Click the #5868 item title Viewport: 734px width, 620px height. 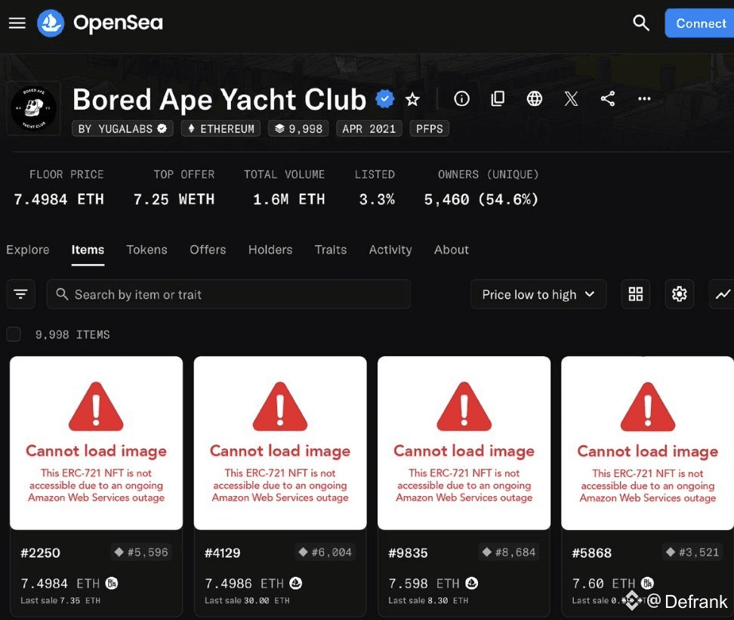pyautogui.click(x=592, y=553)
